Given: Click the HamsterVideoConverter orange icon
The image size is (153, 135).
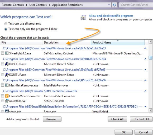Looking at the screenshot, I should coord(7,96).
